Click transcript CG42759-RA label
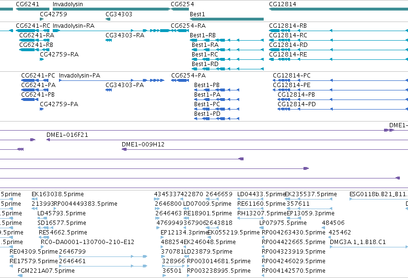 pyautogui.click(x=59, y=54)
